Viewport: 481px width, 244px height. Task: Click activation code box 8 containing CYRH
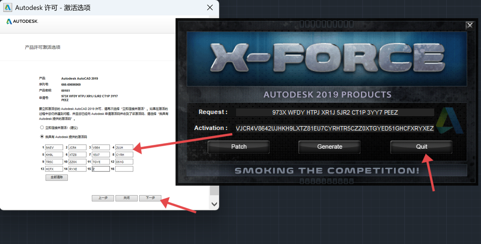(124, 154)
